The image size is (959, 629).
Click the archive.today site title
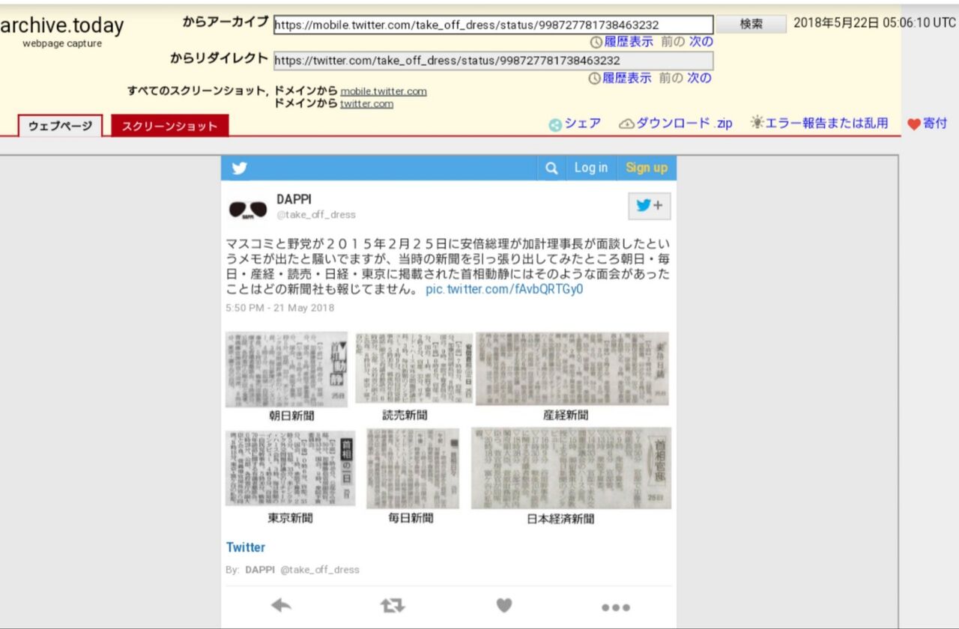[61, 25]
